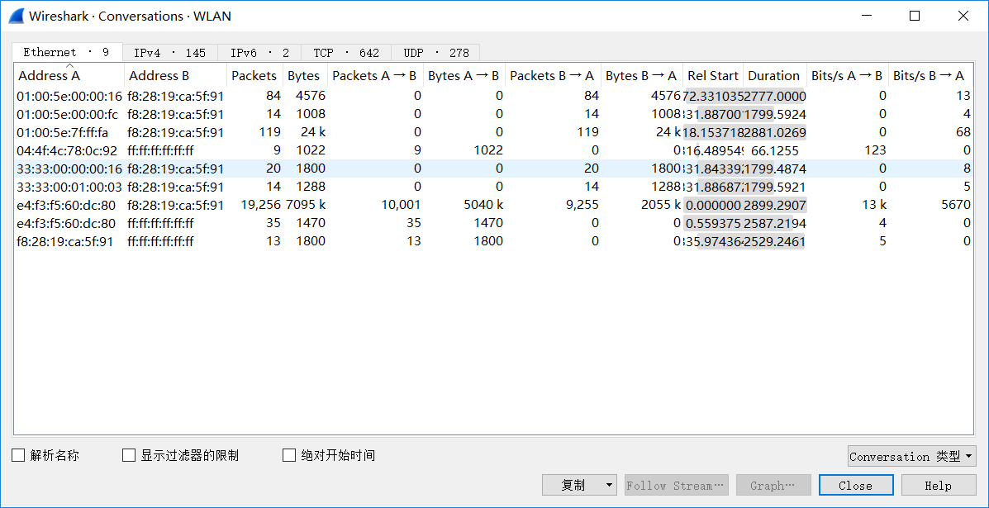This screenshot has height=508, width=989.
Task: Minimize the Conversations window
Action: point(865,17)
